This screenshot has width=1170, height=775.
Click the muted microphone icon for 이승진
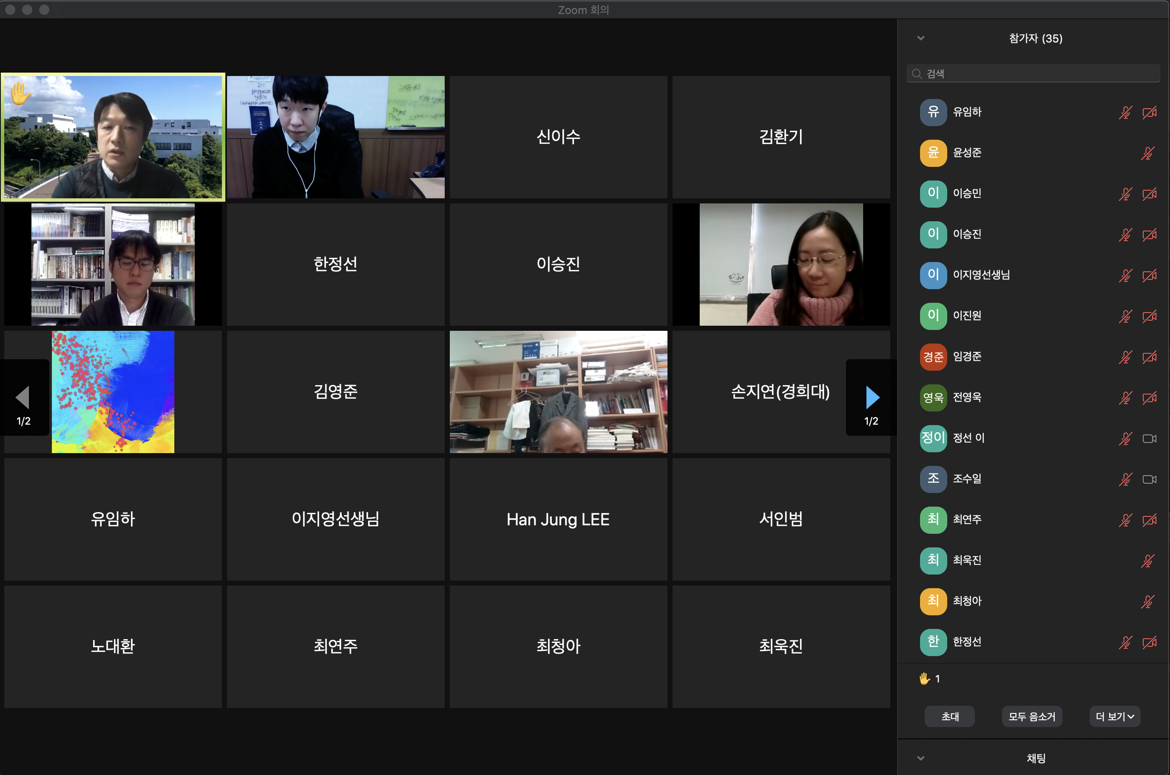click(1125, 235)
